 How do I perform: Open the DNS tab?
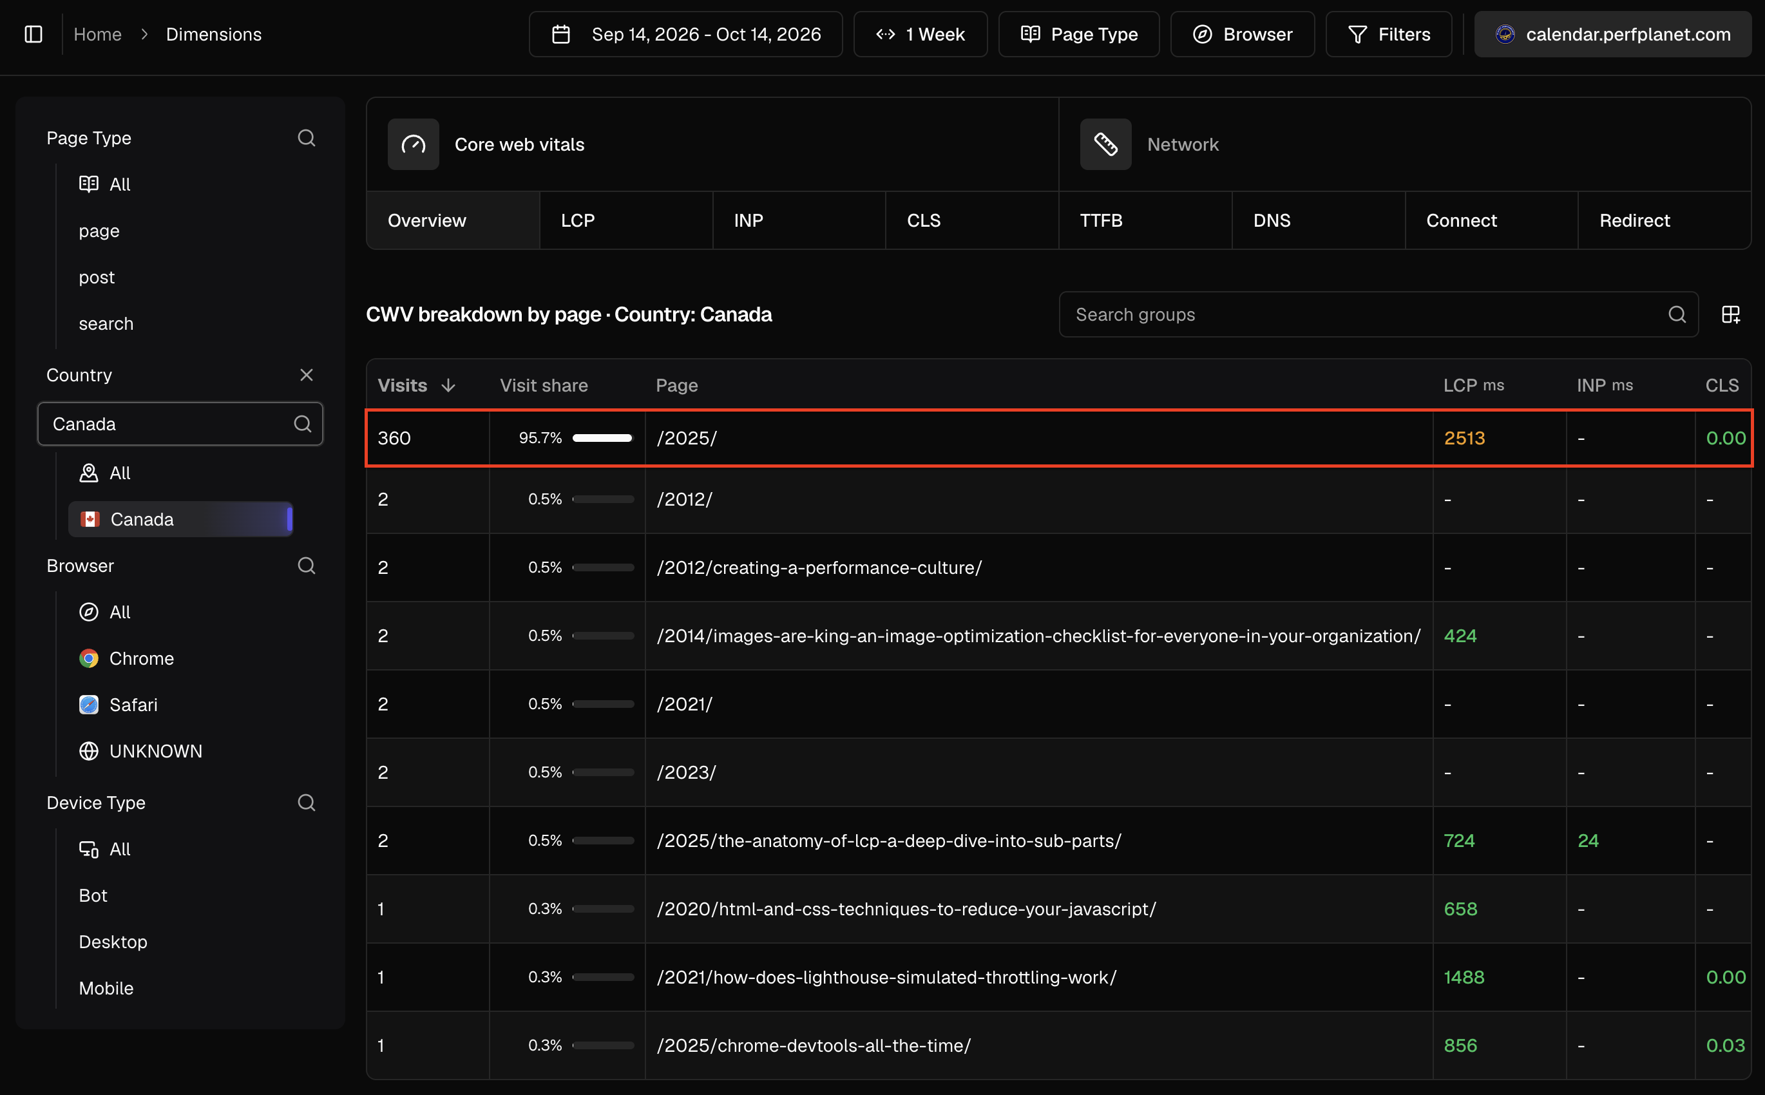point(1318,220)
